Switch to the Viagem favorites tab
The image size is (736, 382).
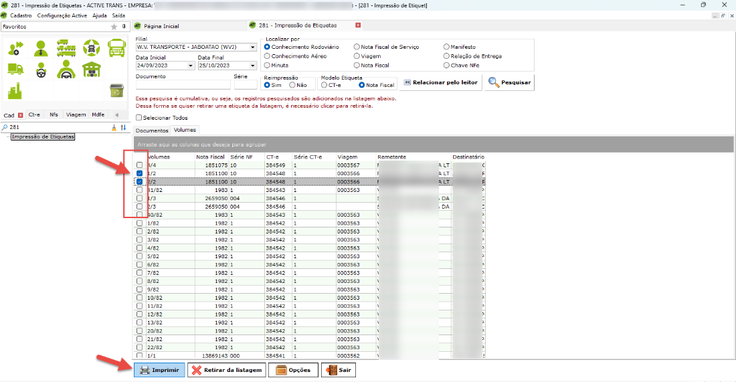[x=76, y=114]
